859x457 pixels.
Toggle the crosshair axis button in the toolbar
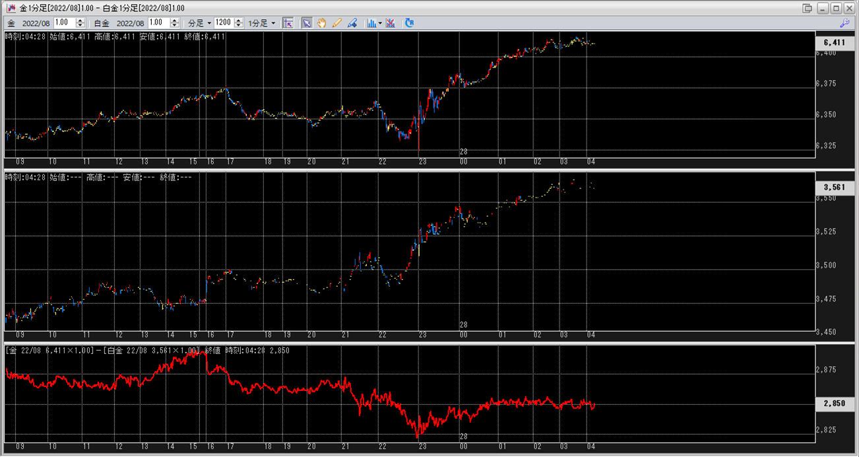click(288, 22)
